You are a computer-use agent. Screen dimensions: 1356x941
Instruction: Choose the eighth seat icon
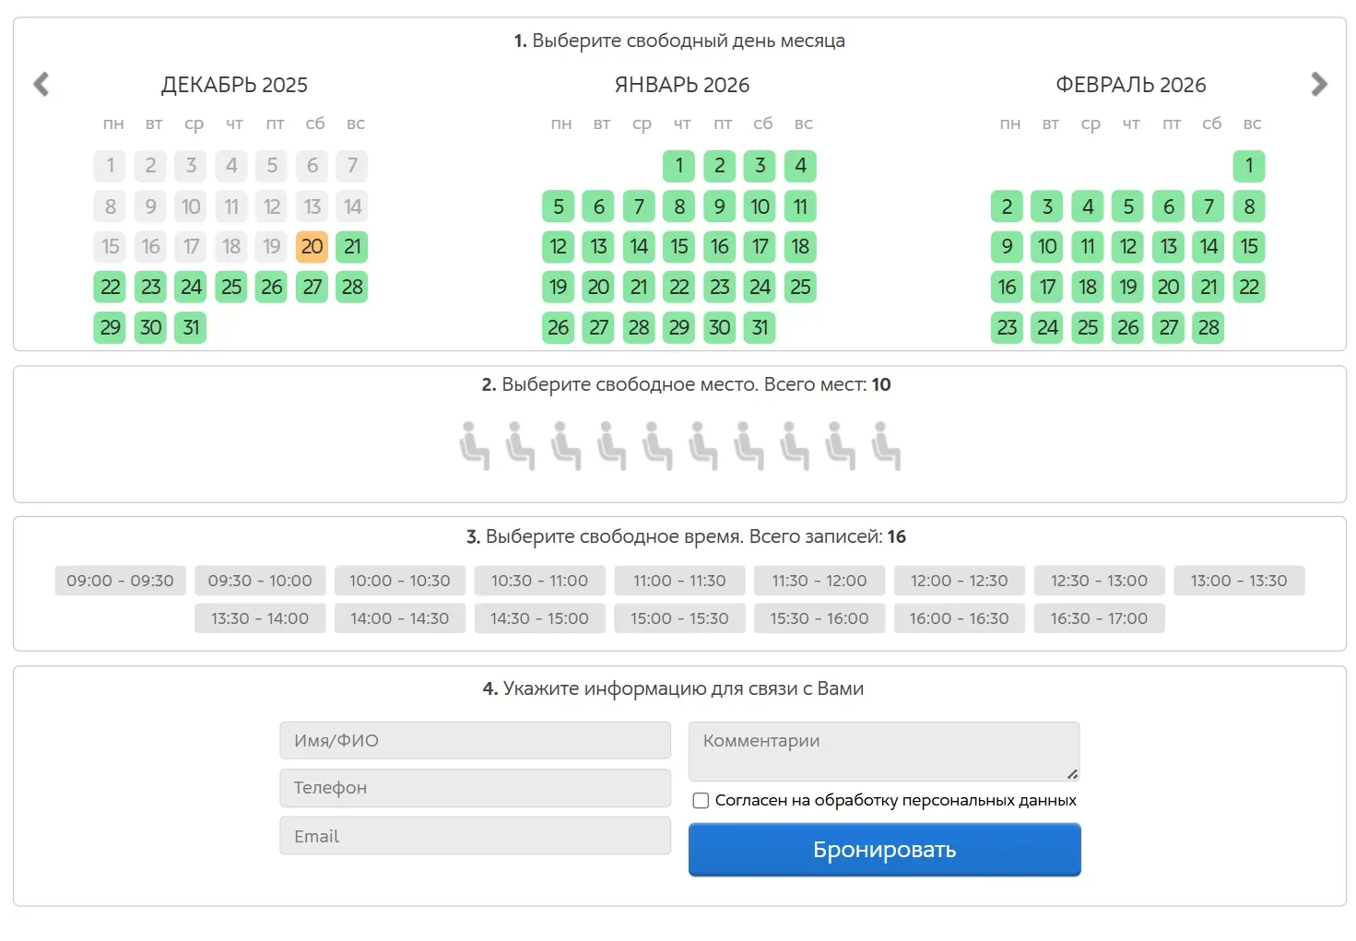click(x=794, y=446)
